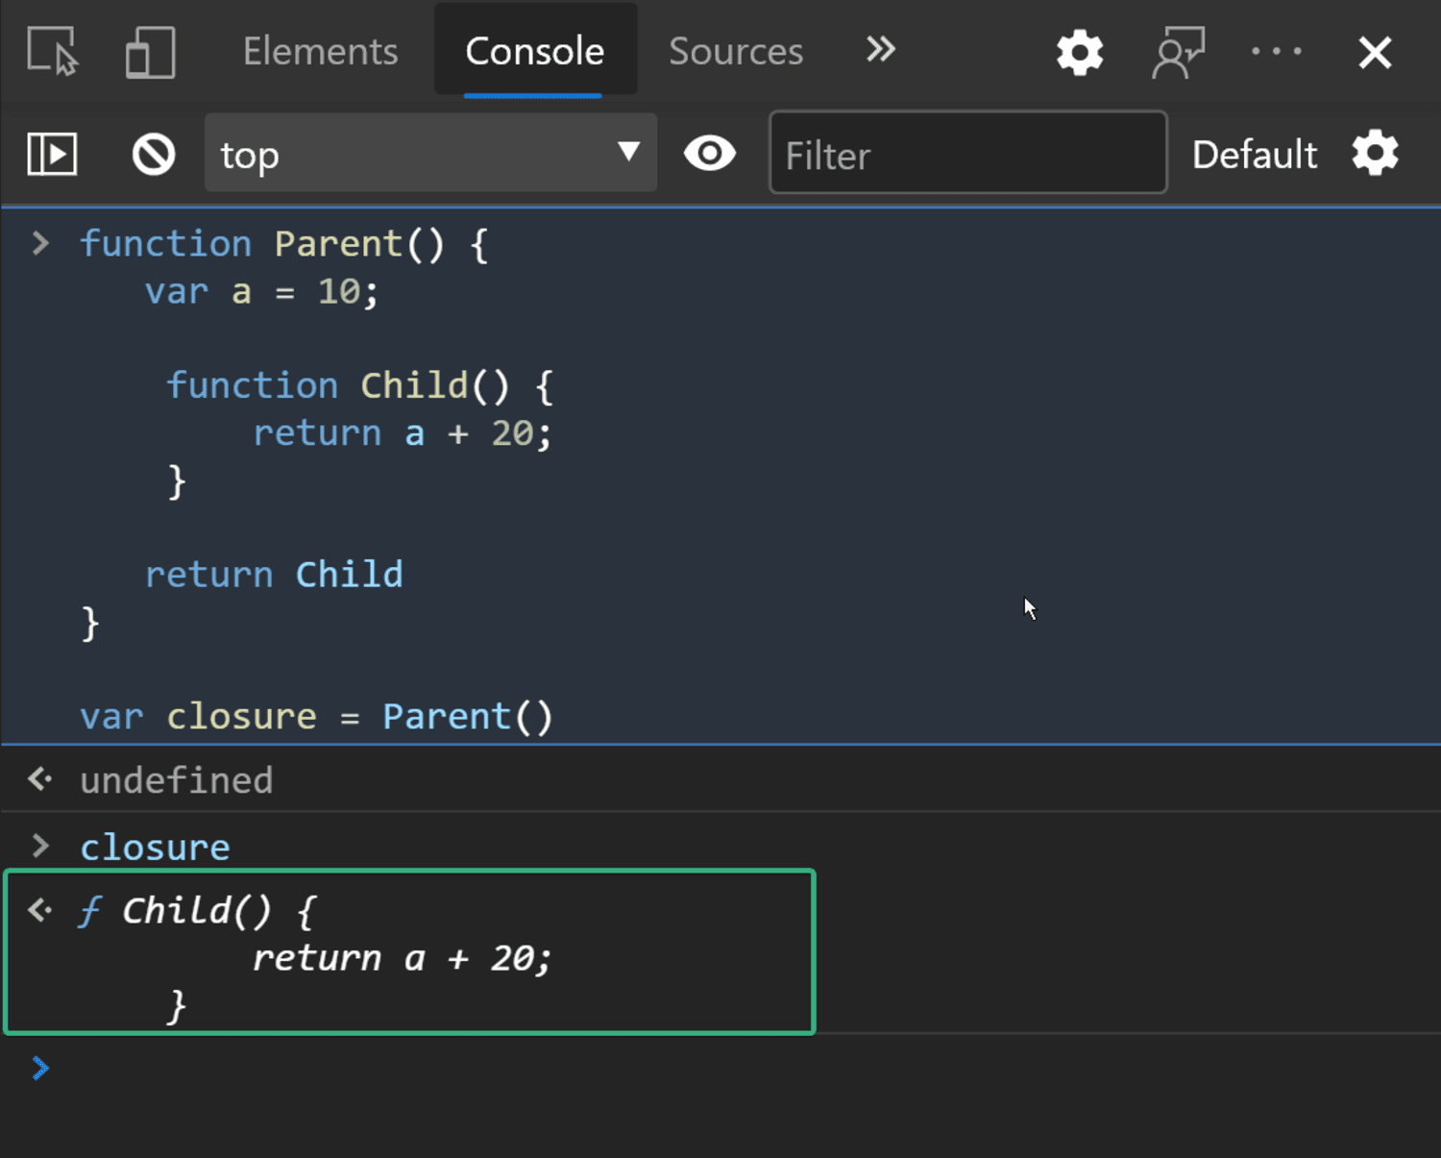Open the Default log levels dropdown
1441x1158 pixels.
tap(1254, 155)
